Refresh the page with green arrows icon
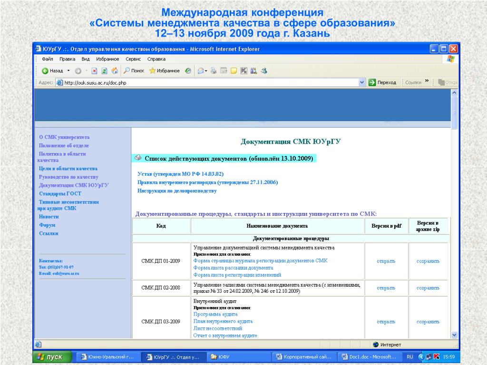487x365 pixels. point(104,71)
